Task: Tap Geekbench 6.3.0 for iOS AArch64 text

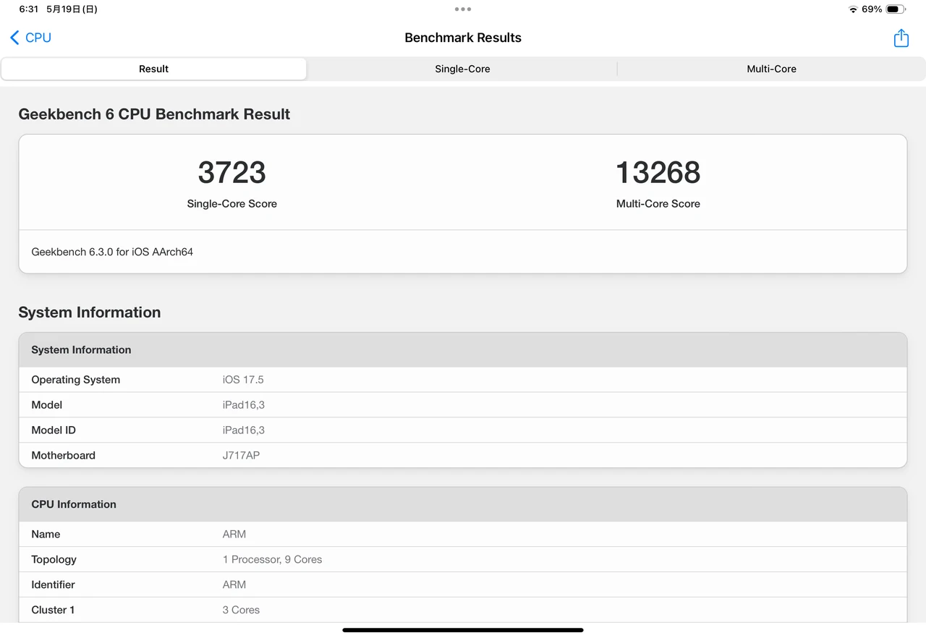Action: point(112,252)
